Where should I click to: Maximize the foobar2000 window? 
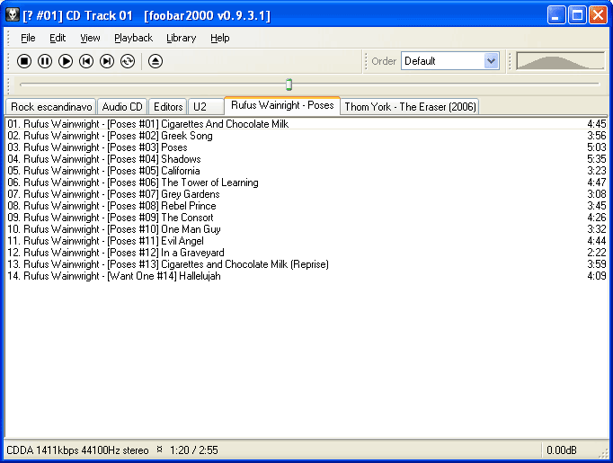577,15
